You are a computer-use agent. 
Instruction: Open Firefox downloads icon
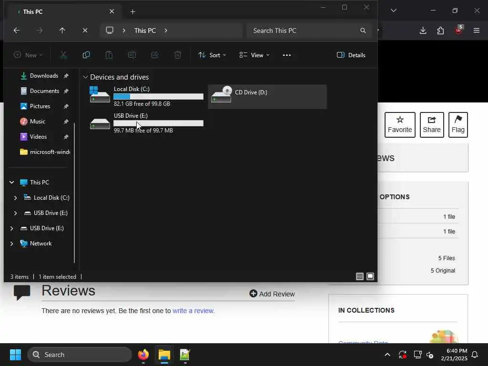(x=423, y=30)
